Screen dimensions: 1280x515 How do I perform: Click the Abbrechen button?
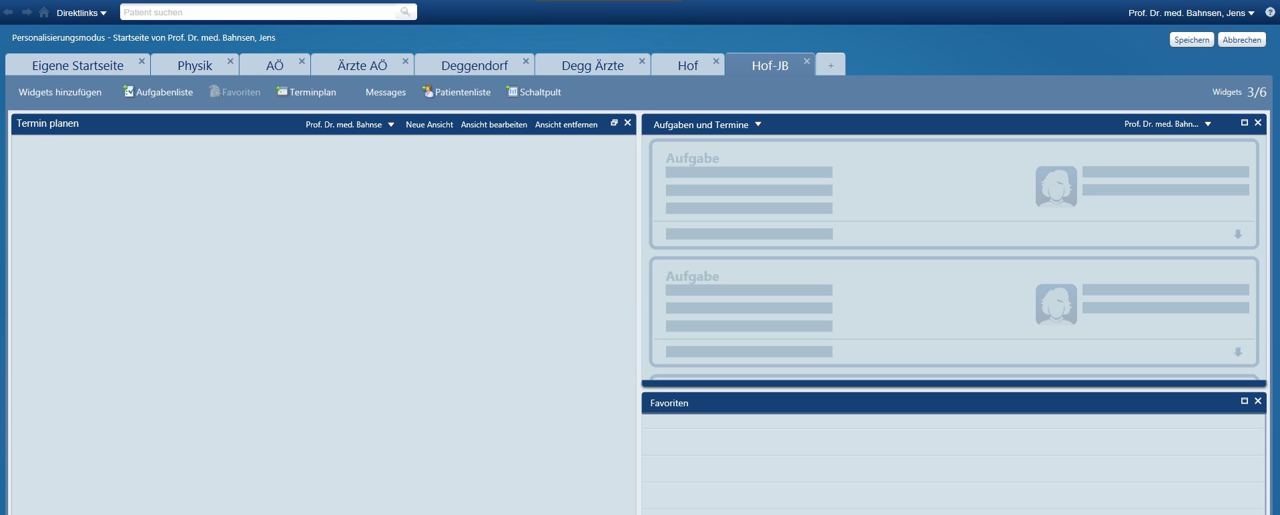click(x=1241, y=40)
